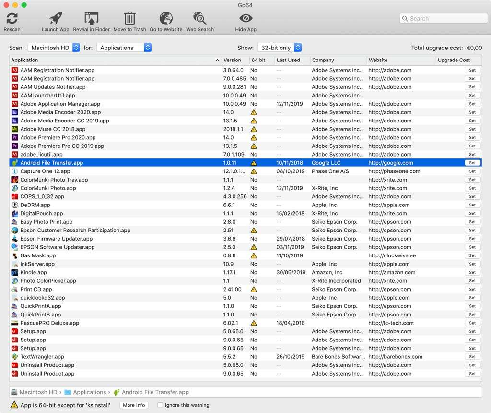491x413 pixels.
Task: Click Set button for Kindle.app
Action: 472,272
